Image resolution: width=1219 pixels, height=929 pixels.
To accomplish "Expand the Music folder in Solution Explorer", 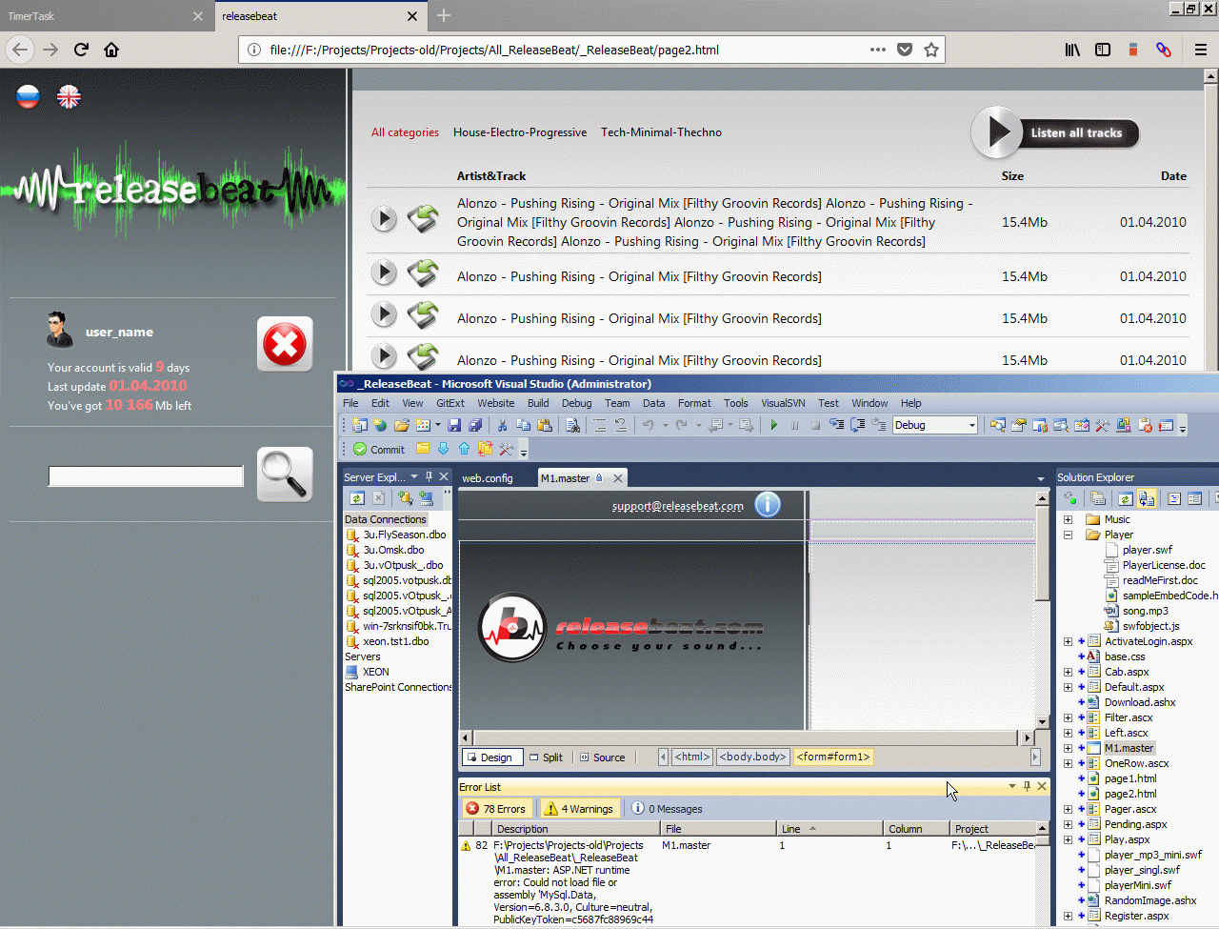I will [1068, 519].
